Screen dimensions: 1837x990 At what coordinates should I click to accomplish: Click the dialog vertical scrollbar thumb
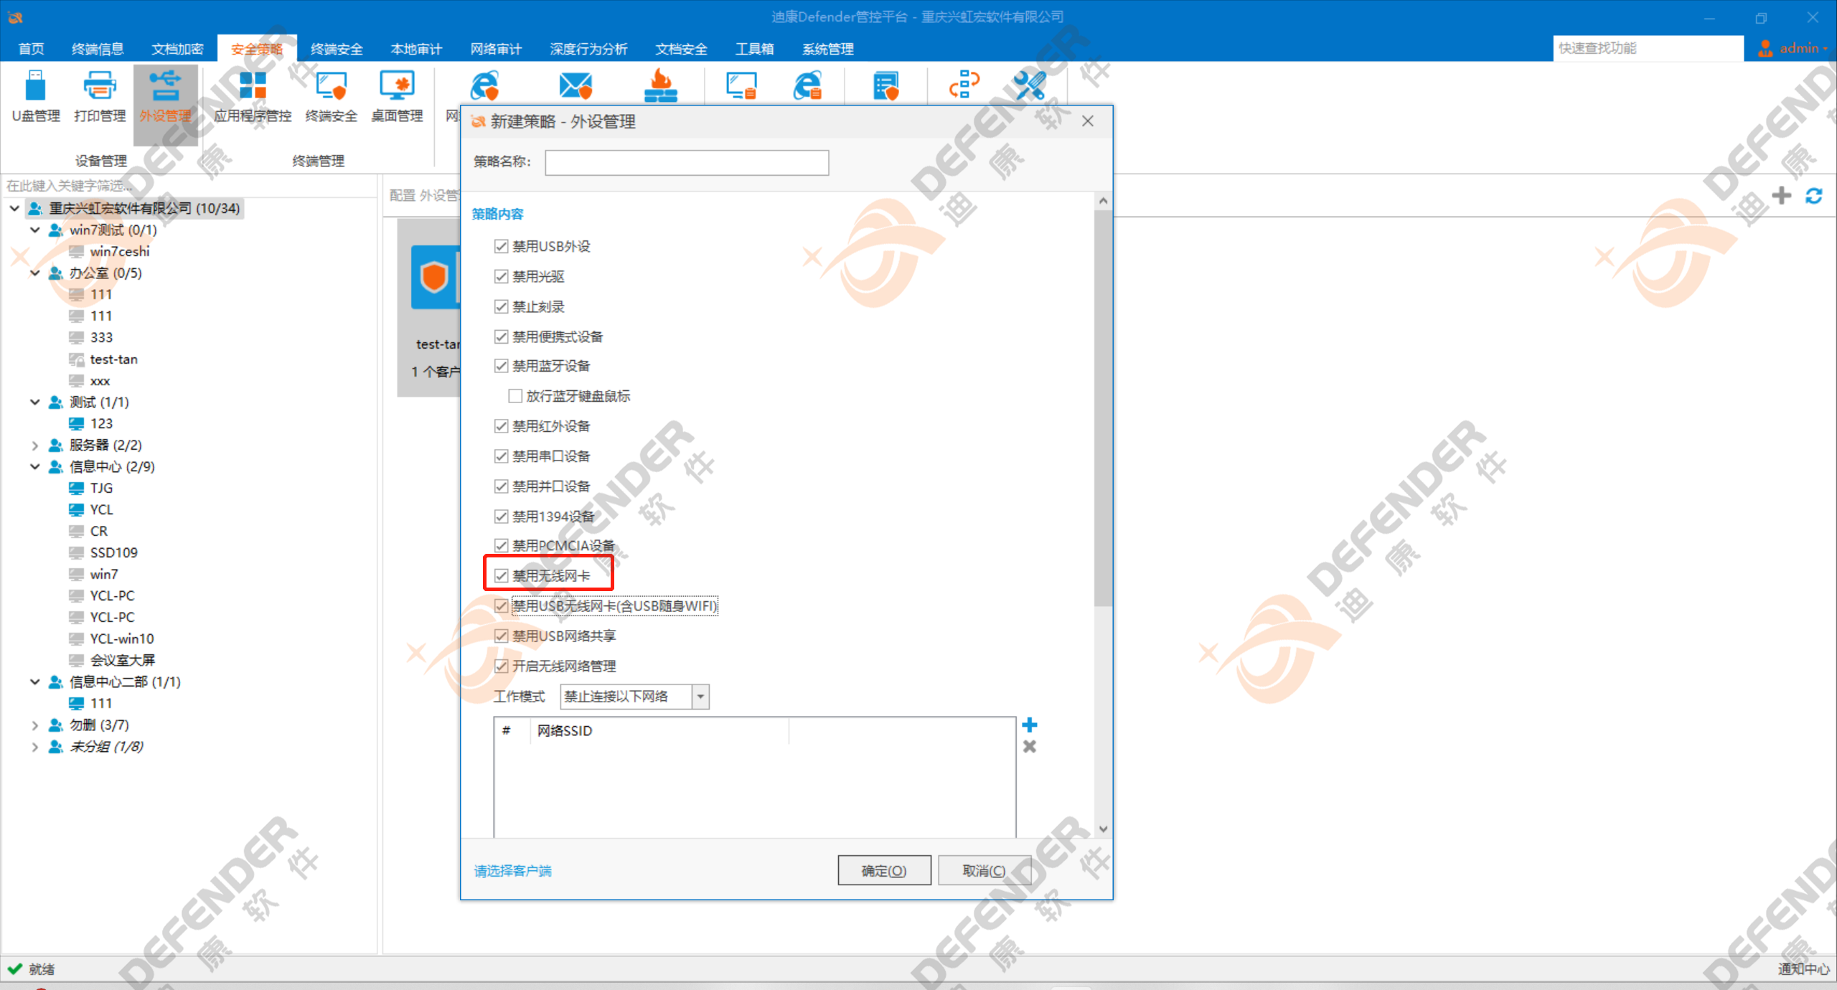(1103, 407)
